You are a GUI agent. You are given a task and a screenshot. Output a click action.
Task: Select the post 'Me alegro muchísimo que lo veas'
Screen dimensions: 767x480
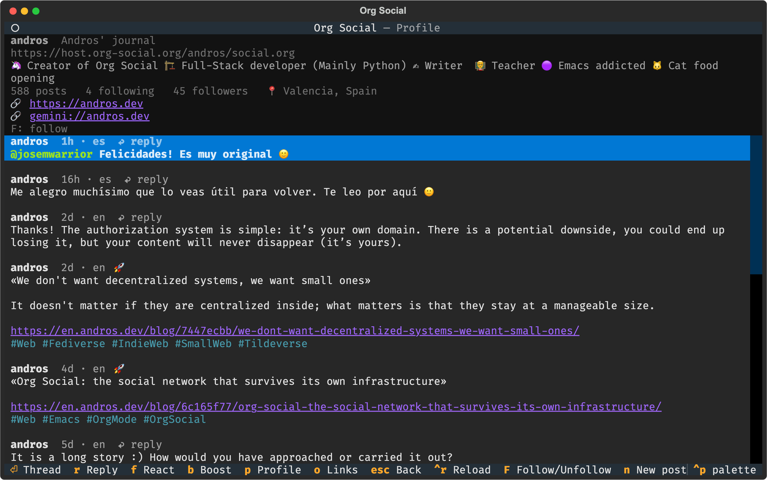[377, 186]
